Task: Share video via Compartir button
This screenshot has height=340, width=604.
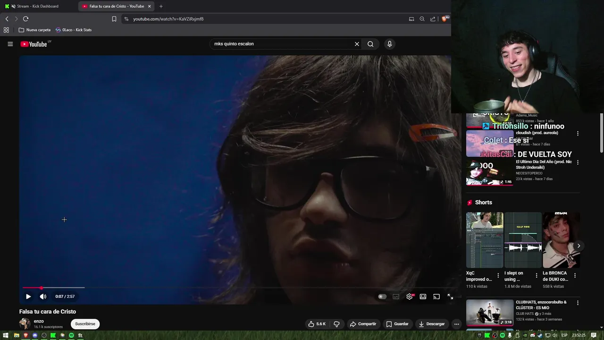Action: [x=363, y=324]
